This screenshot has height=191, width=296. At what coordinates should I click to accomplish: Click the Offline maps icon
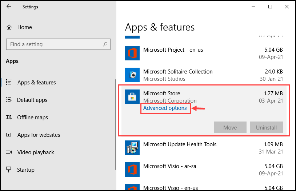[9, 117]
